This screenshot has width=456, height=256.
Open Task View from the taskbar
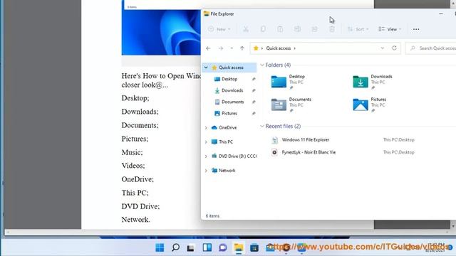coord(191,247)
